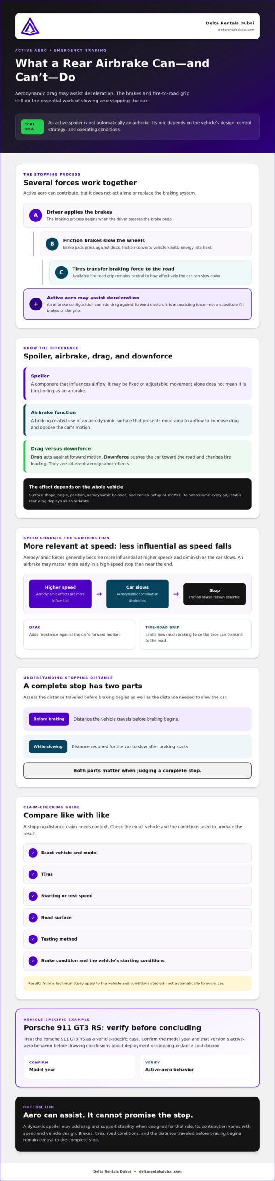Click the green Core Idea badge

click(x=32, y=126)
